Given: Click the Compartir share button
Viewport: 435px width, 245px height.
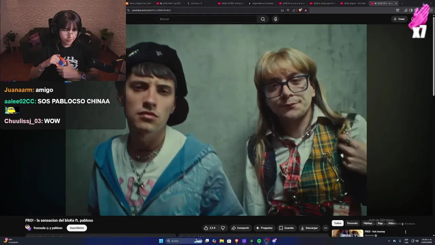Looking at the screenshot, I should (240, 228).
